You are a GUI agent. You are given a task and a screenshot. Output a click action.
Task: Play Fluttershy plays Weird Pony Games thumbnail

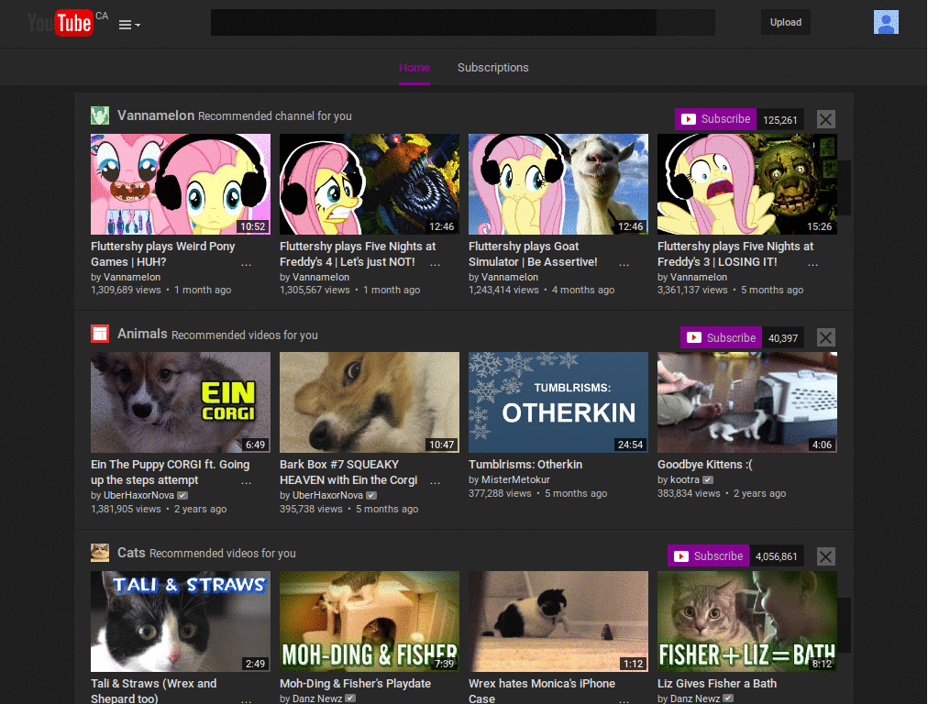point(181,184)
